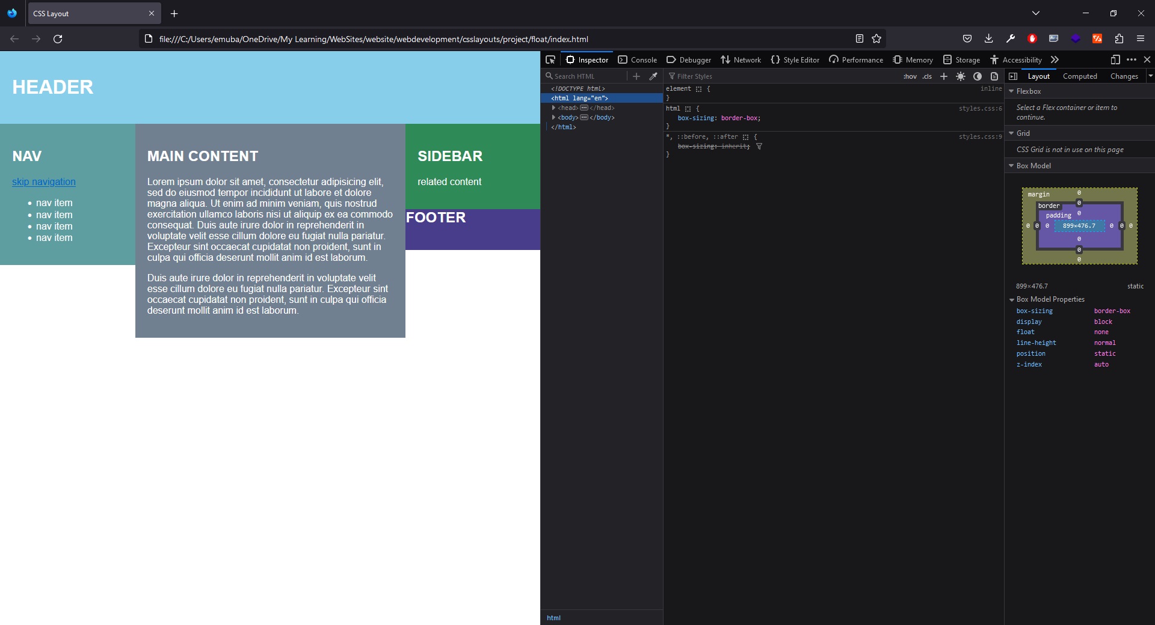
Task: Click the body node ellipsis badge
Action: coord(584,118)
